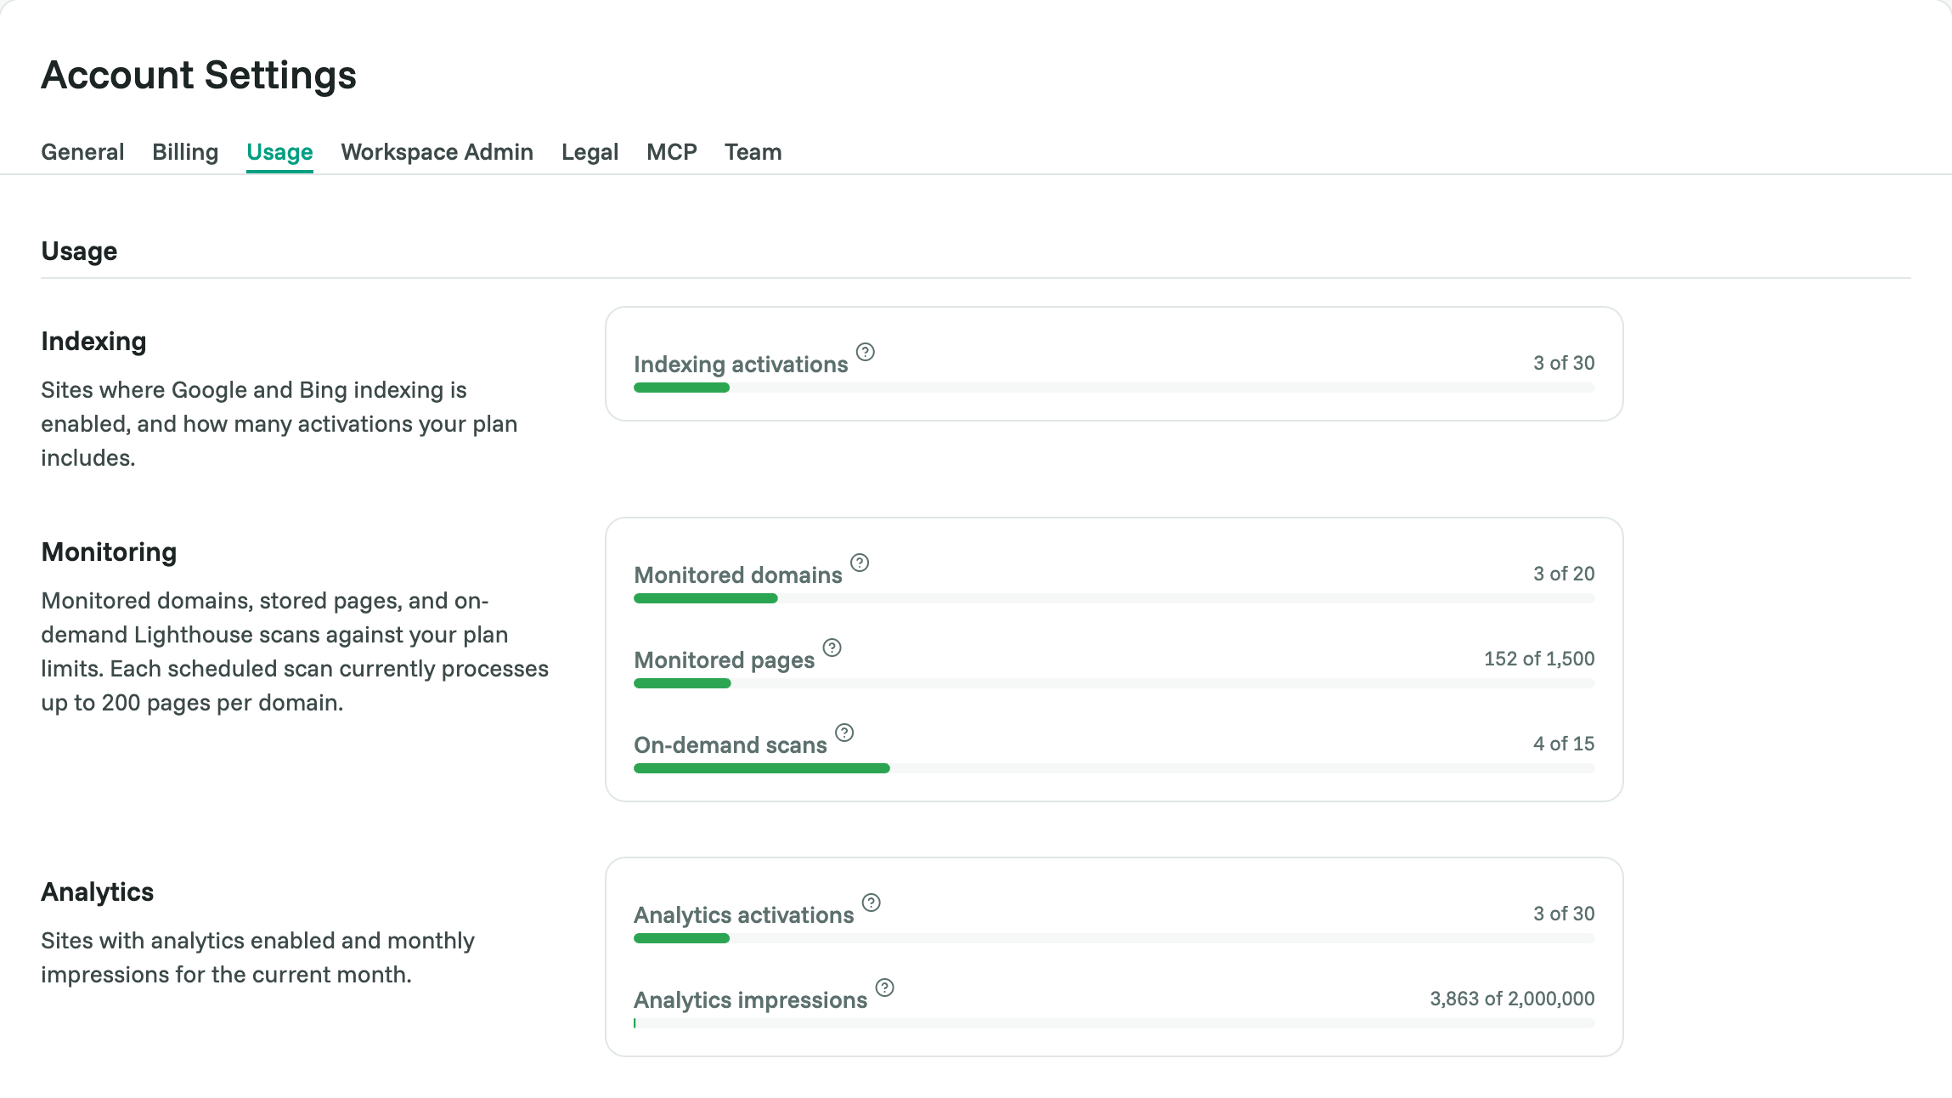Click the Monitored pages progress bar
Viewport: 1952px width, 1098px height.
coord(1114,683)
